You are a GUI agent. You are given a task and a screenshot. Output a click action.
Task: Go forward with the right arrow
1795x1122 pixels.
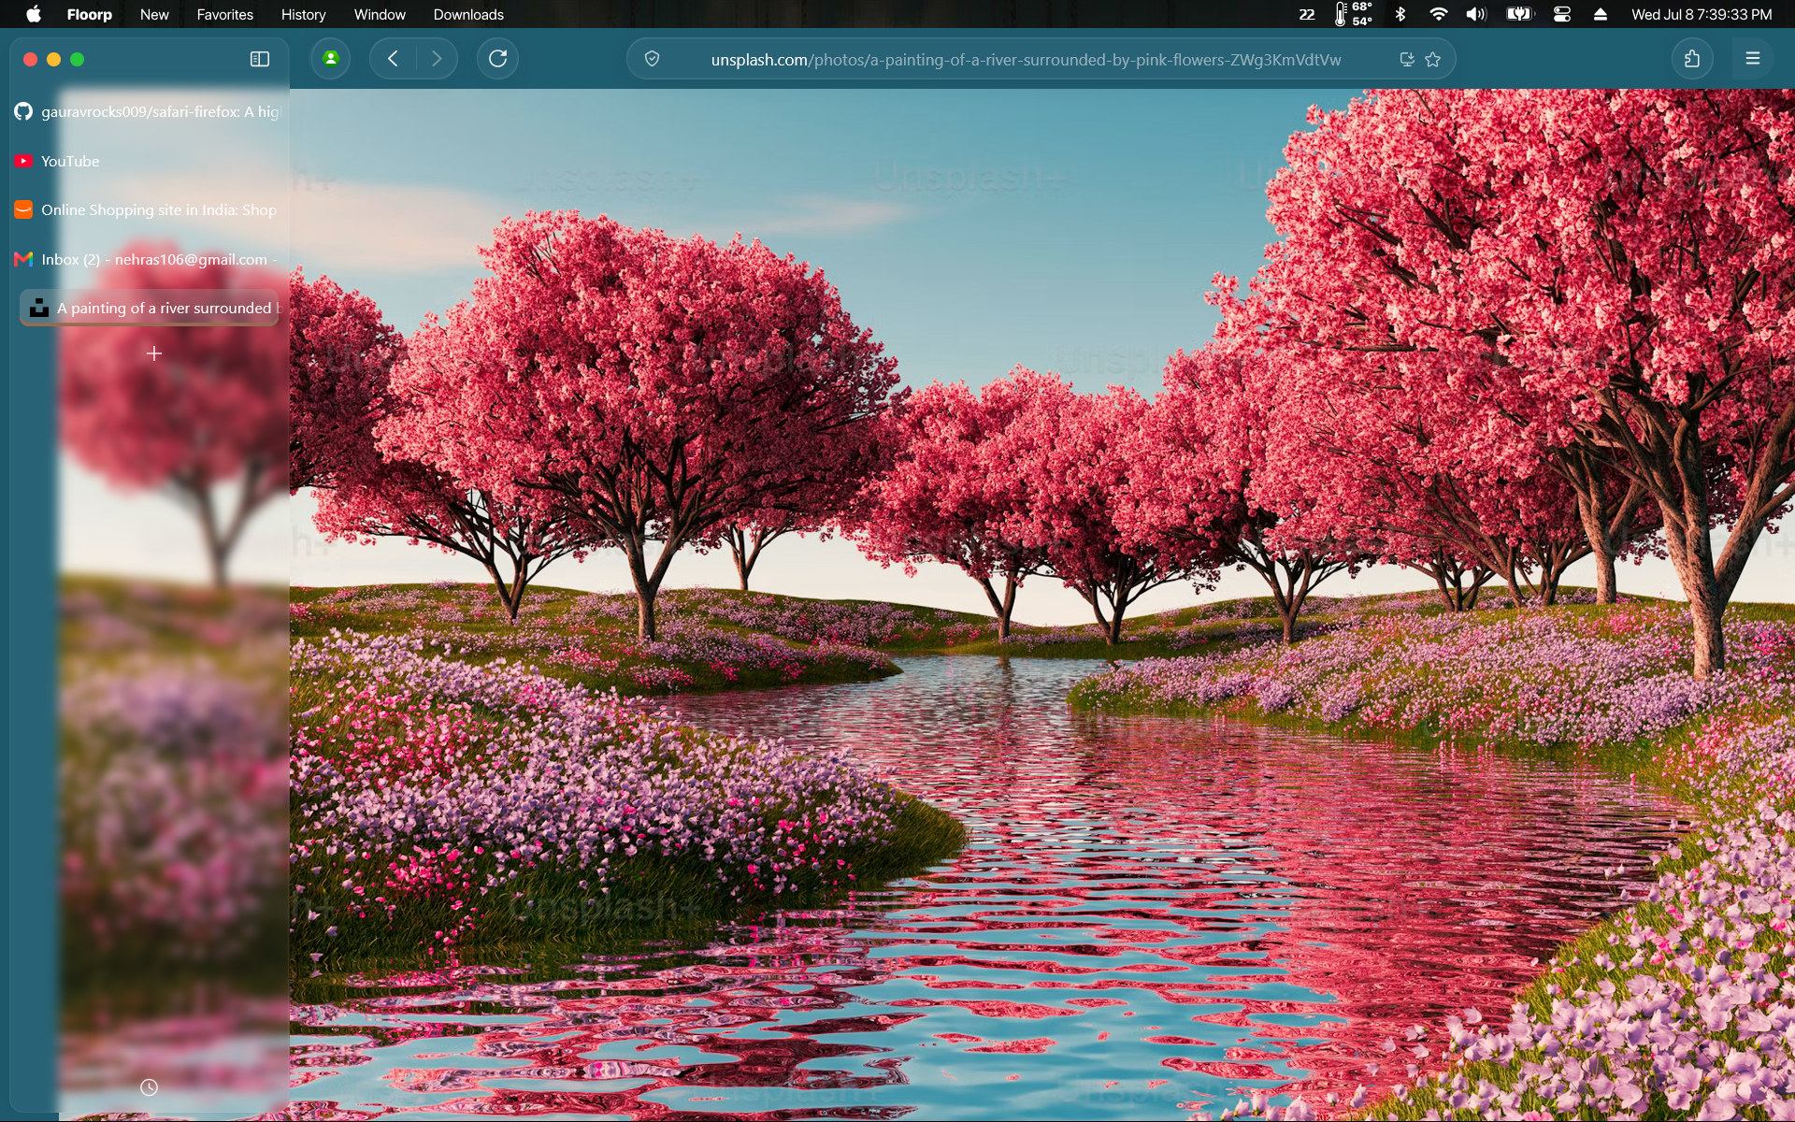(436, 59)
